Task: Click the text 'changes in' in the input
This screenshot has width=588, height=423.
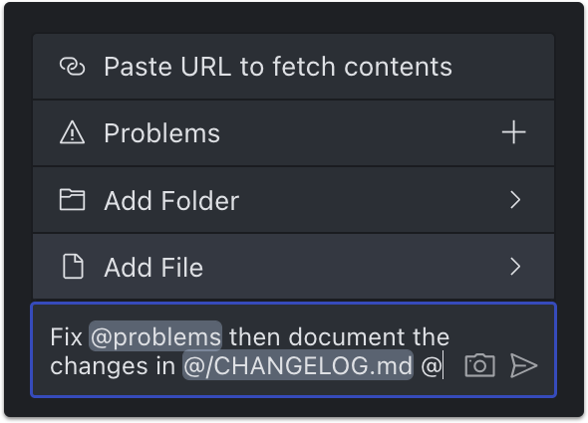Action: (x=113, y=365)
